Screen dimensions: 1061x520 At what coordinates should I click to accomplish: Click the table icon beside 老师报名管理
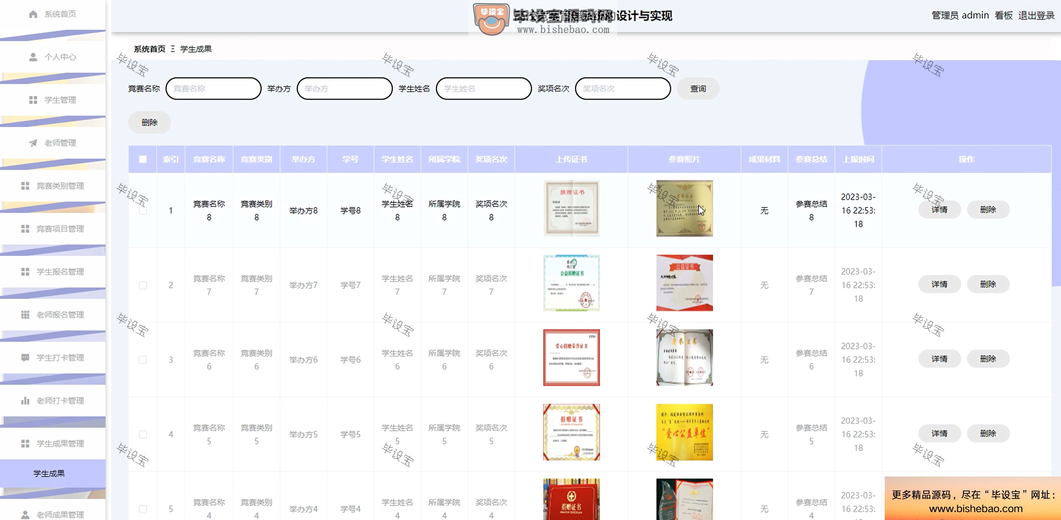[25, 315]
